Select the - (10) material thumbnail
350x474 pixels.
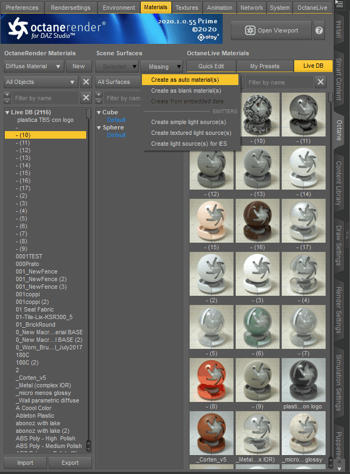(x=257, y=114)
